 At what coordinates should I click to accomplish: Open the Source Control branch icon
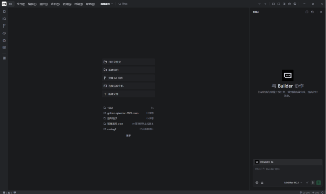(x=4, y=26)
